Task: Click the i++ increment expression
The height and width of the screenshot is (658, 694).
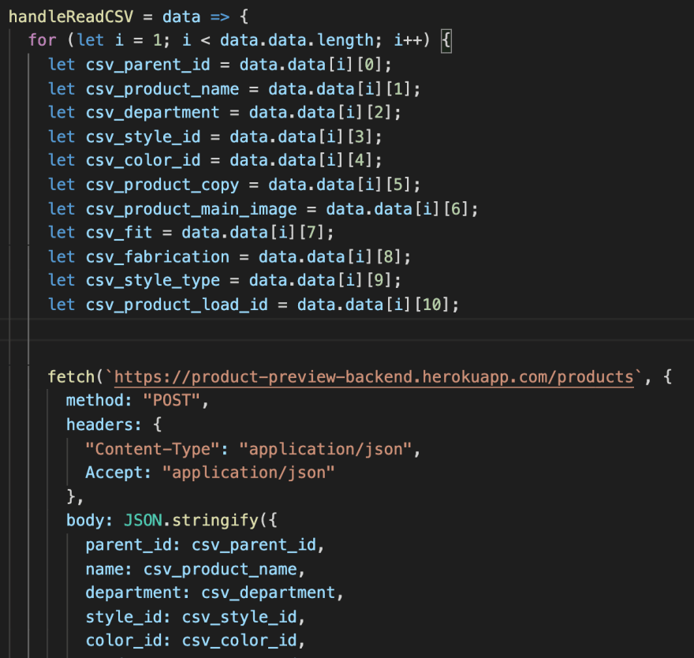Action: tap(408, 40)
